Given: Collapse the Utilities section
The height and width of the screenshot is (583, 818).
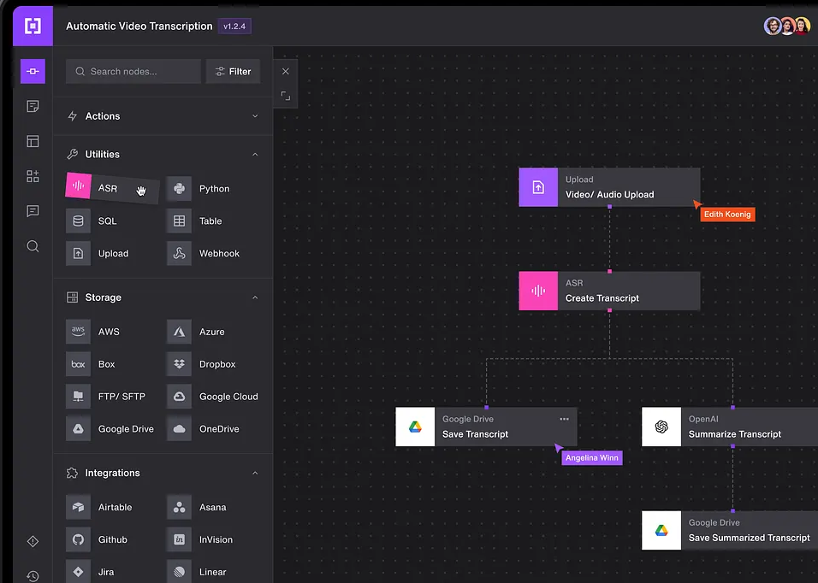Looking at the screenshot, I should (255, 155).
